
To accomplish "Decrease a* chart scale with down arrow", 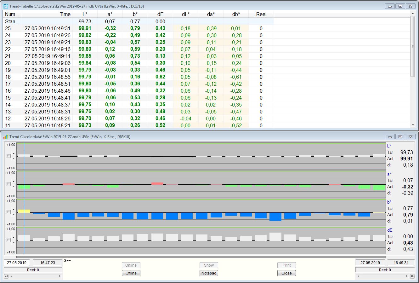I will tap(14, 186).
